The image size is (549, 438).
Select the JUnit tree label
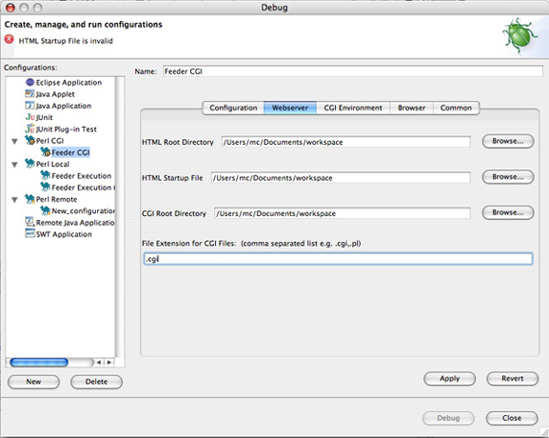(x=44, y=117)
